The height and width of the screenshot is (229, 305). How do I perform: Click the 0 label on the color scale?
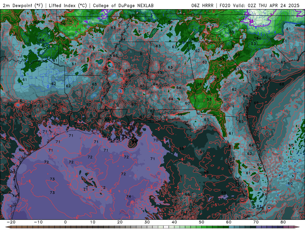tap(65, 222)
